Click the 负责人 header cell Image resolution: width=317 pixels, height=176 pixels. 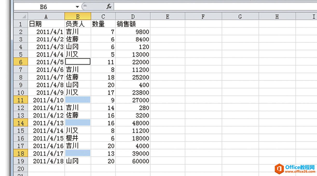click(x=78, y=24)
